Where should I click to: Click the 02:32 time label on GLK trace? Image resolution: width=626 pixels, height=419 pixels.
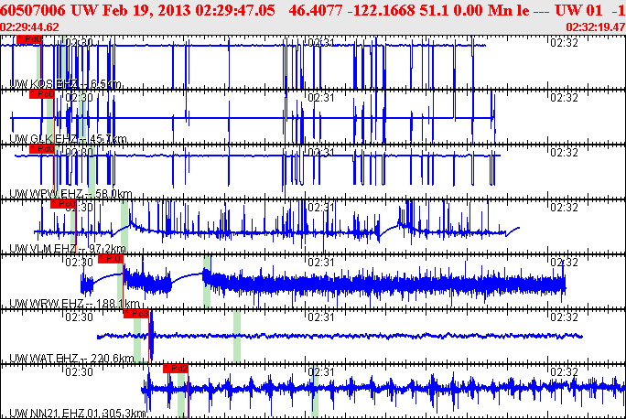[564, 98]
